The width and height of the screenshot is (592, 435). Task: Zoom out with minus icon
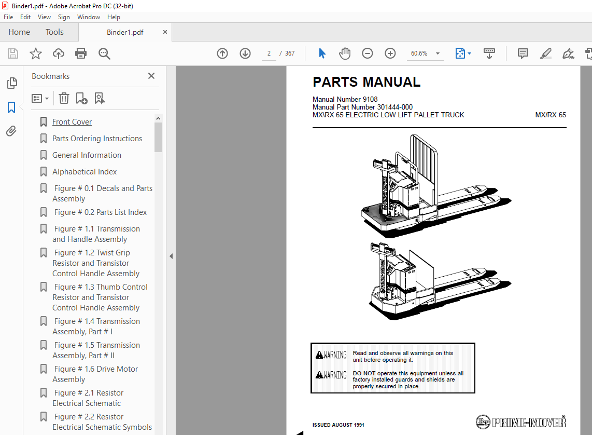tap(368, 53)
